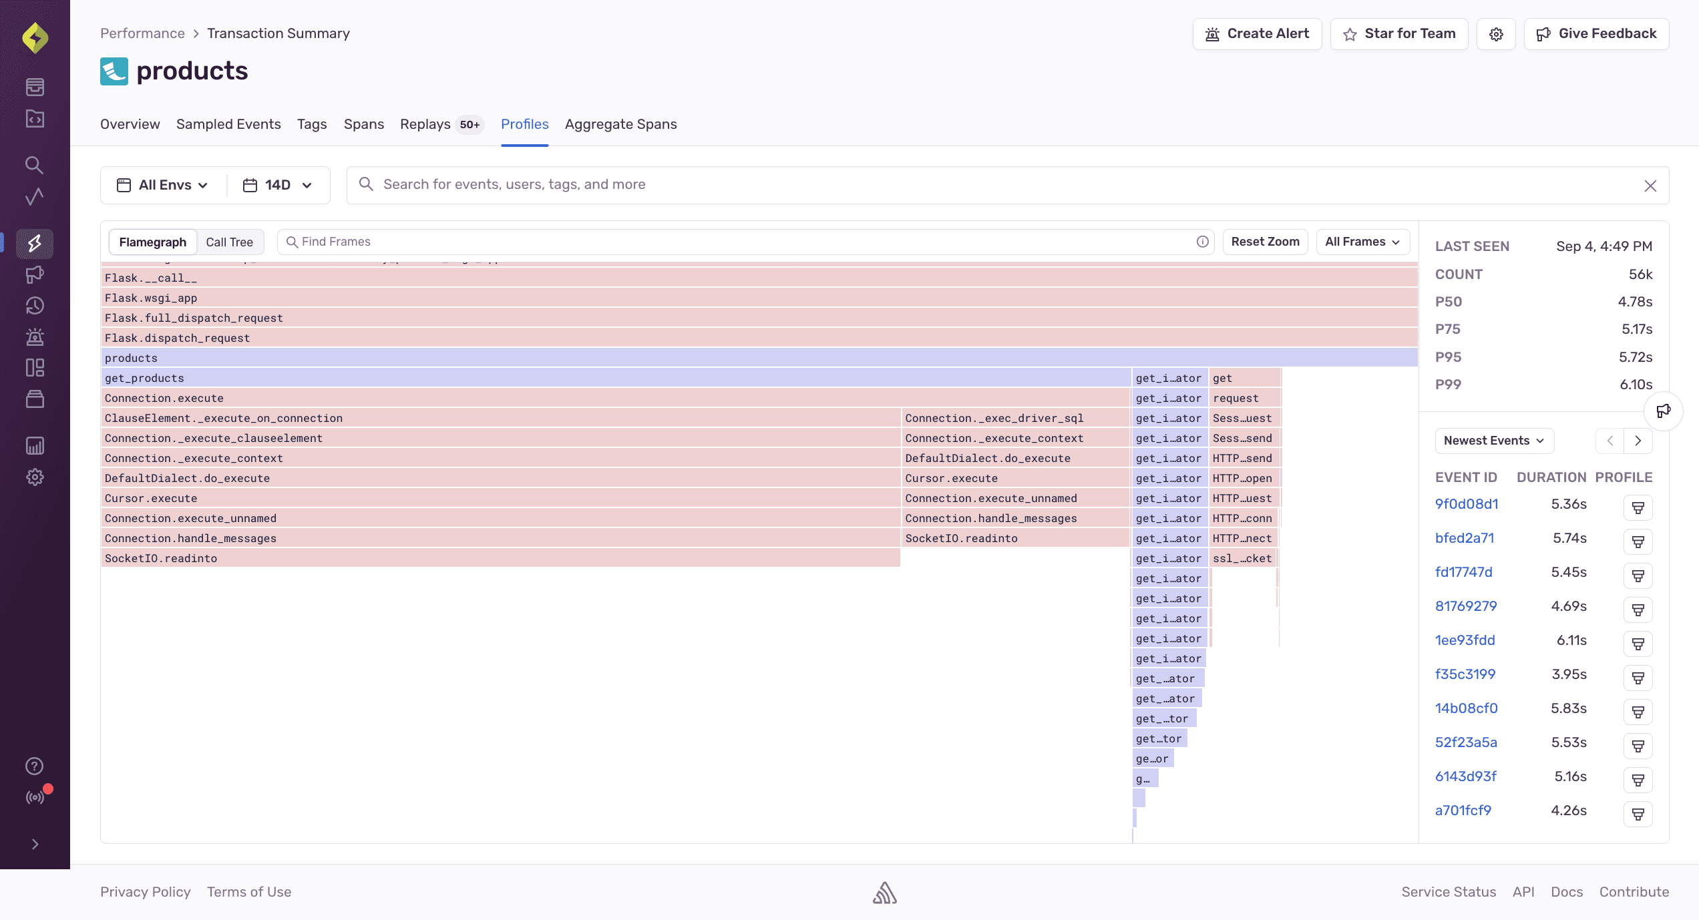
Task: Open event bfed2a71 details link
Action: click(1465, 538)
